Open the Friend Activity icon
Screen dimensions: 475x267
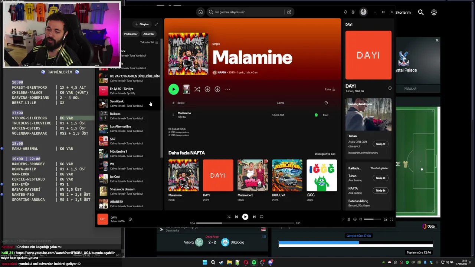point(353,12)
